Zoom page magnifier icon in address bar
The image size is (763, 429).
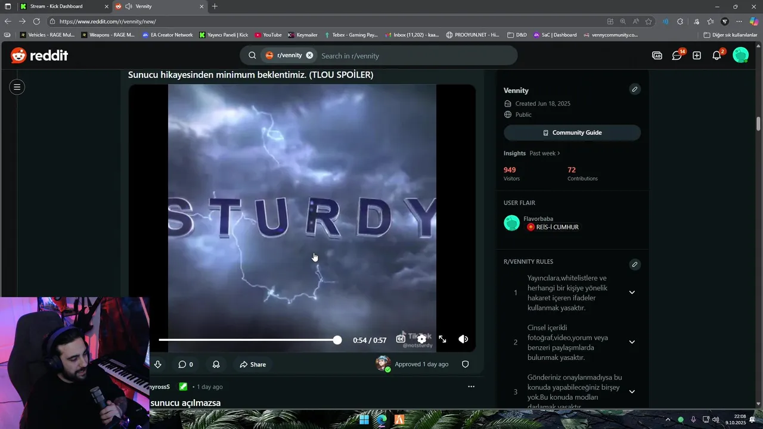[x=623, y=21]
